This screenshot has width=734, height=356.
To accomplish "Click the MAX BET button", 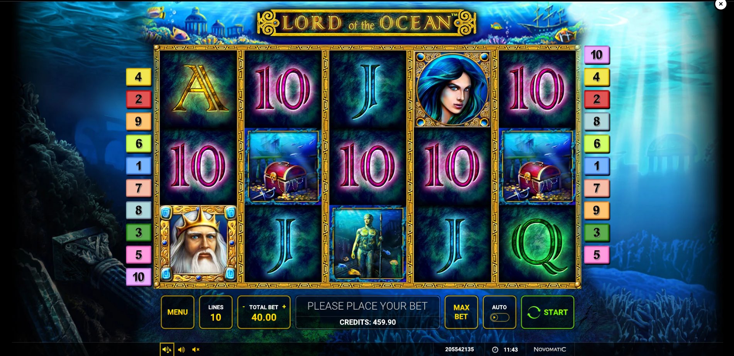I will click(x=461, y=312).
